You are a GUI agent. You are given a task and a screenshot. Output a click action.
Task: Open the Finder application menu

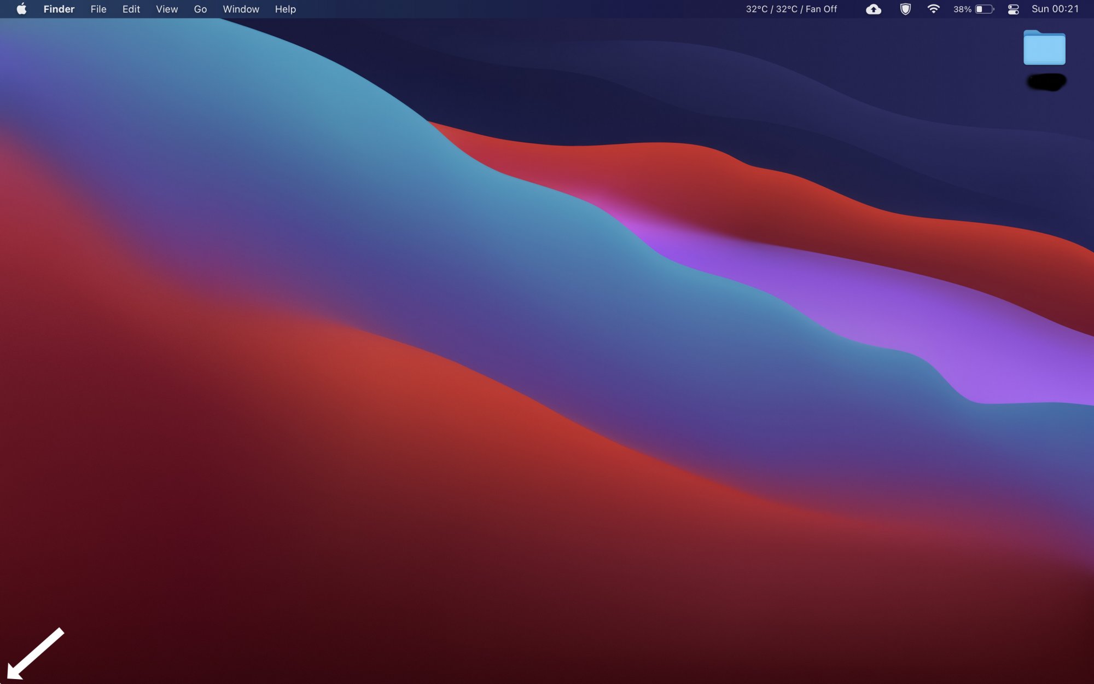(x=59, y=9)
